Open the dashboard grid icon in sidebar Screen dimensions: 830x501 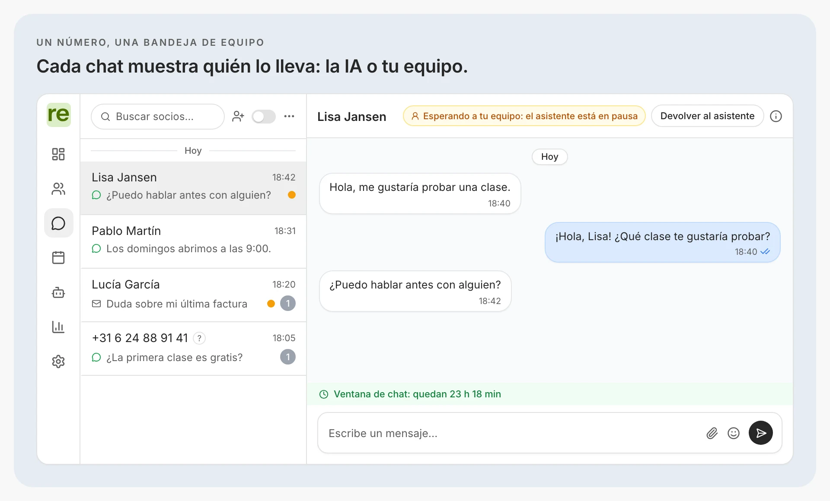click(58, 154)
